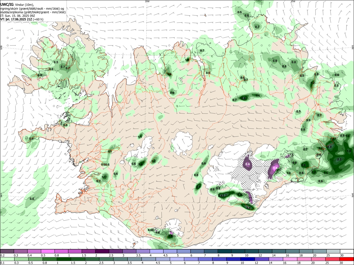Click the '3.4' rainfall value on the map

248,208
